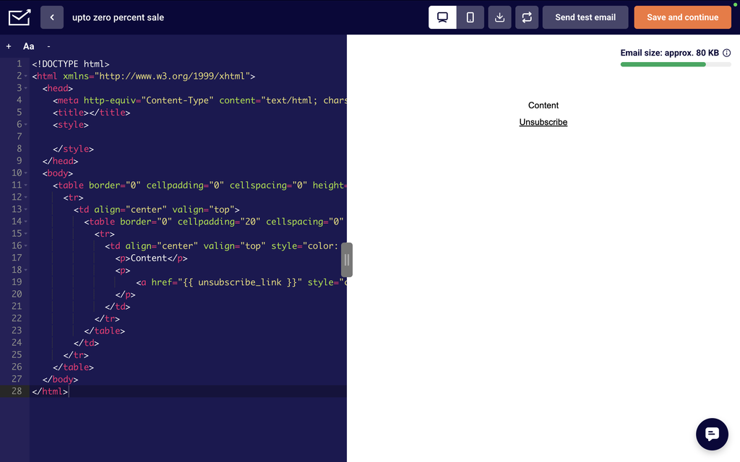Click Save and continue button
This screenshot has height=462, width=740.
682,17
